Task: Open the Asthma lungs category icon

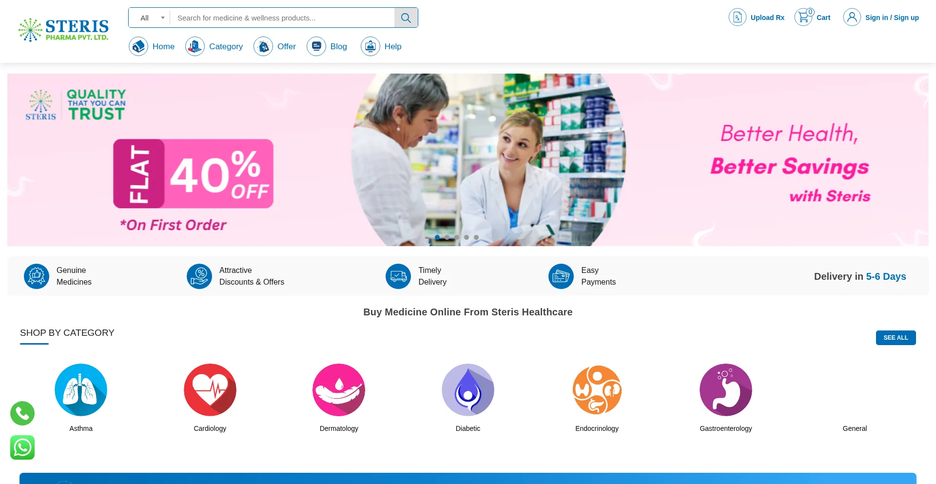Action: pyautogui.click(x=81, y=390)
